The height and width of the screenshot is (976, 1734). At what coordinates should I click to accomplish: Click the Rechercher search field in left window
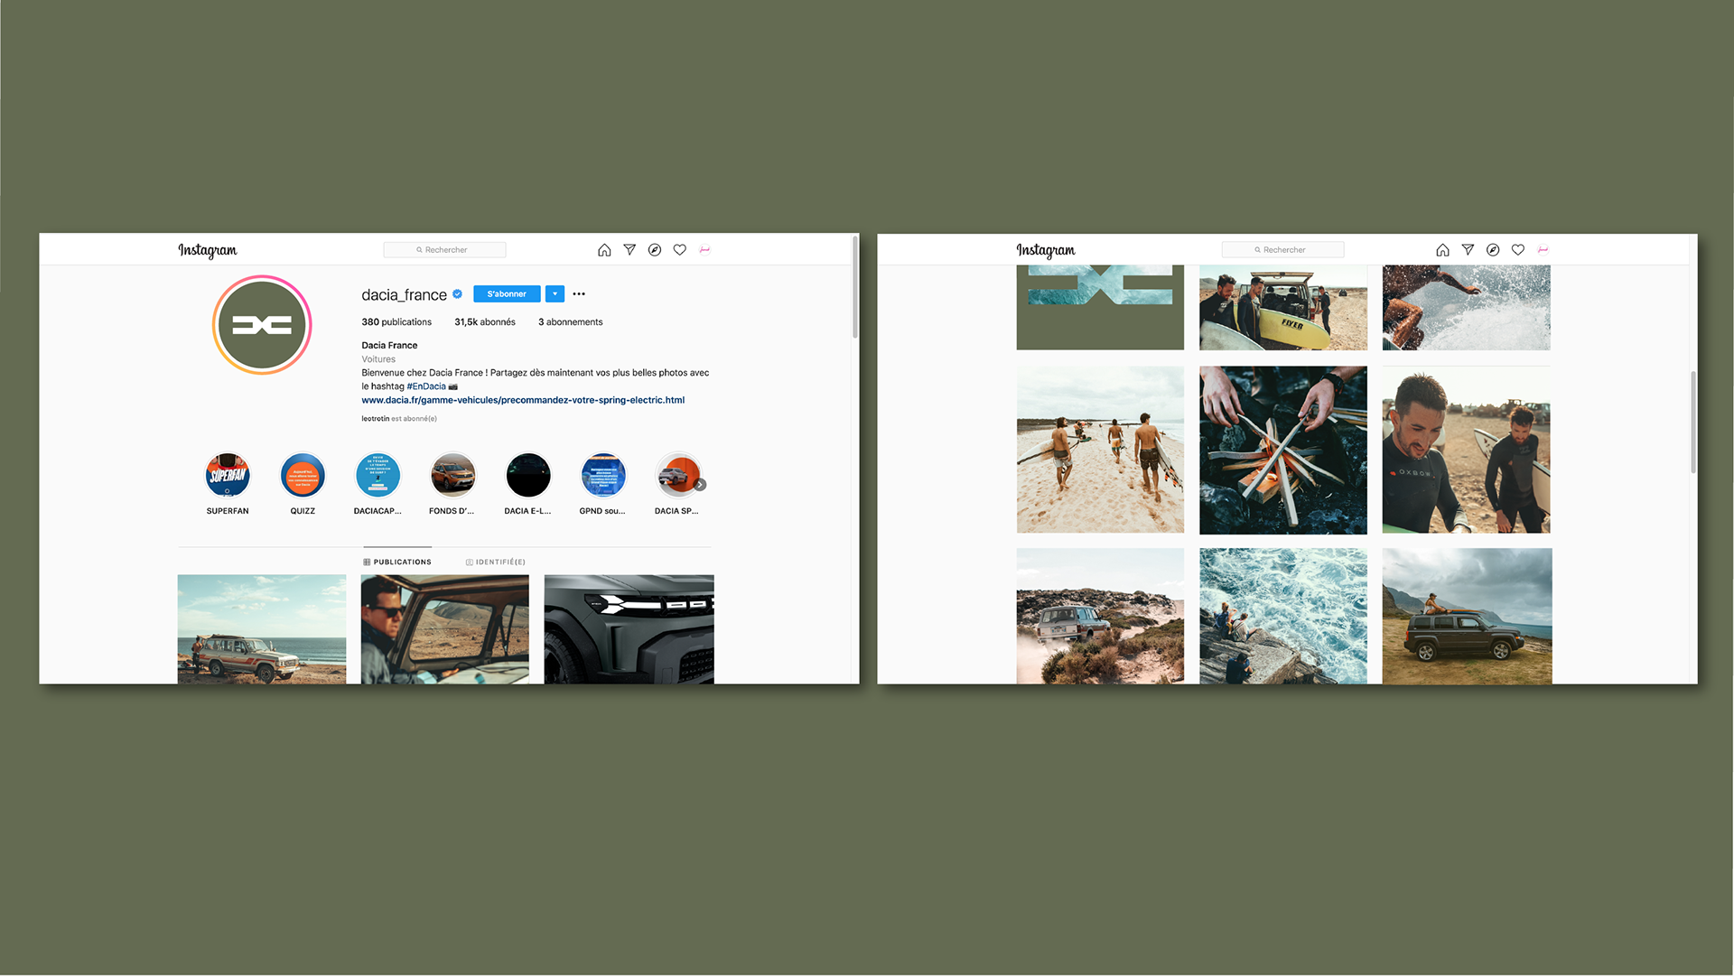click(x=444, y=250)
